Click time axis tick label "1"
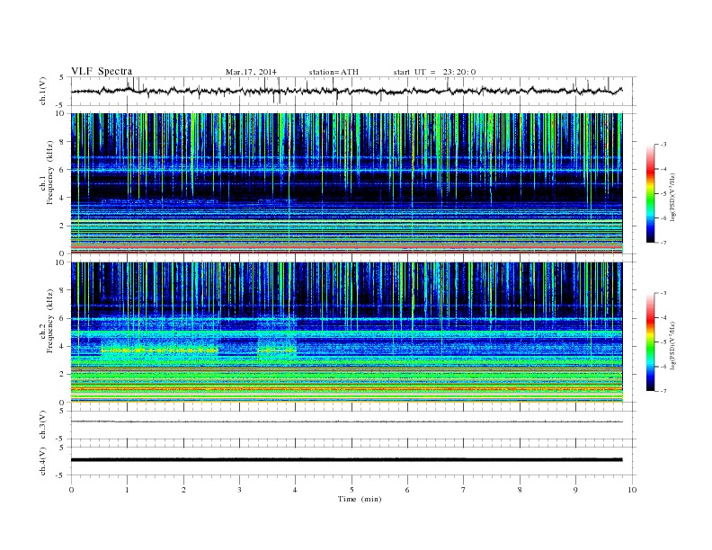 (127, 490)
